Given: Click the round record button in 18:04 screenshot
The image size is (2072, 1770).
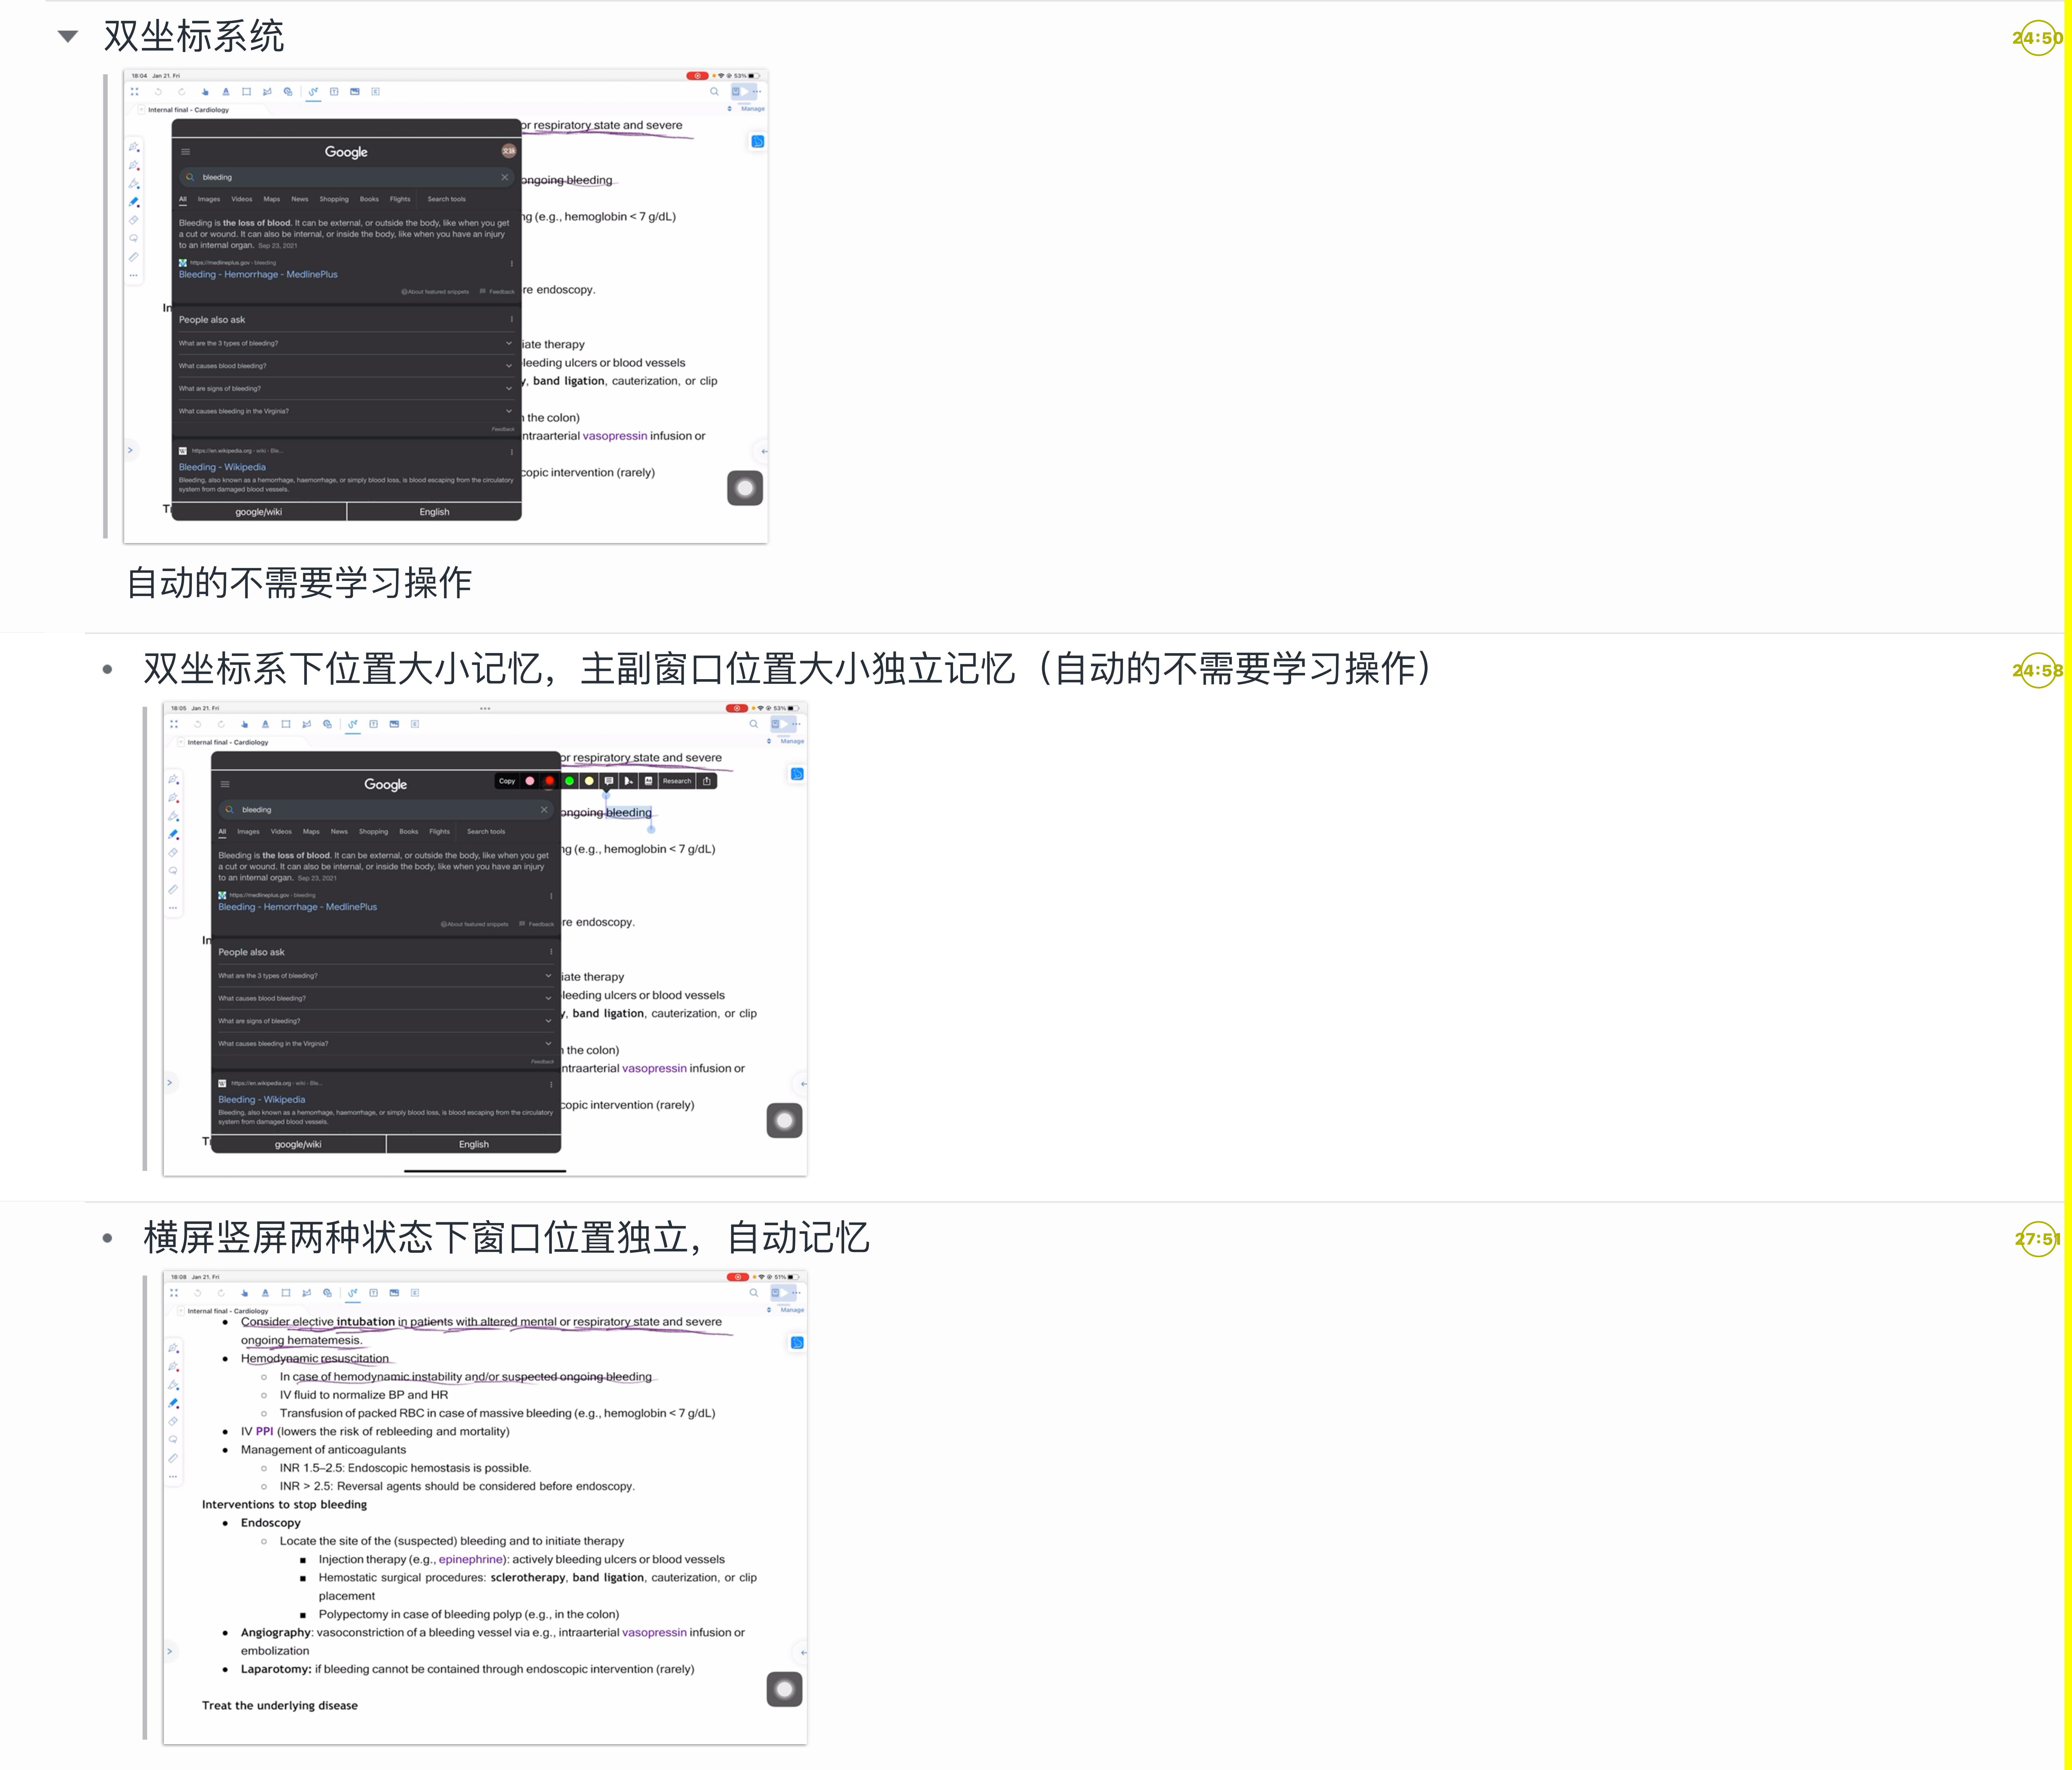Looking at the screenshot, I should (x=745, y=488).
